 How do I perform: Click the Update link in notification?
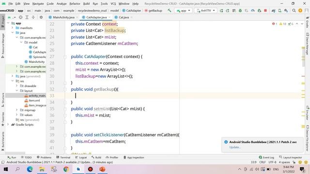point(235,147)
